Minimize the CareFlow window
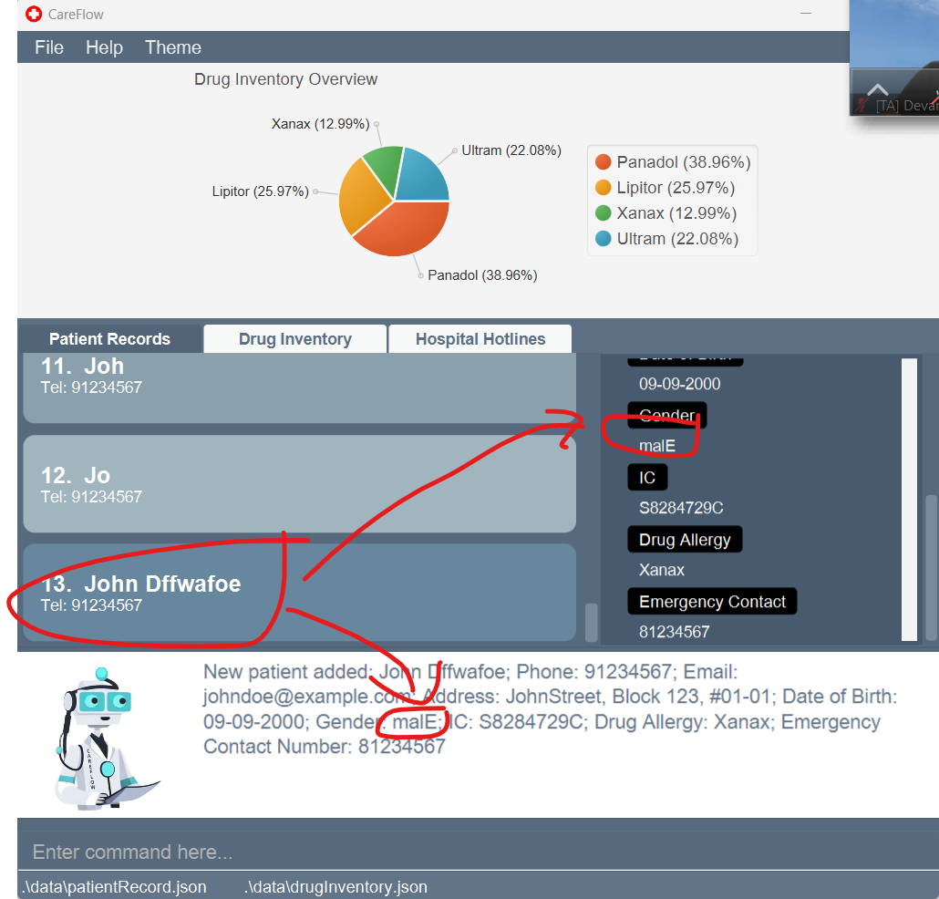The height and width of the screenshot is (899, 939). point(806,14)
